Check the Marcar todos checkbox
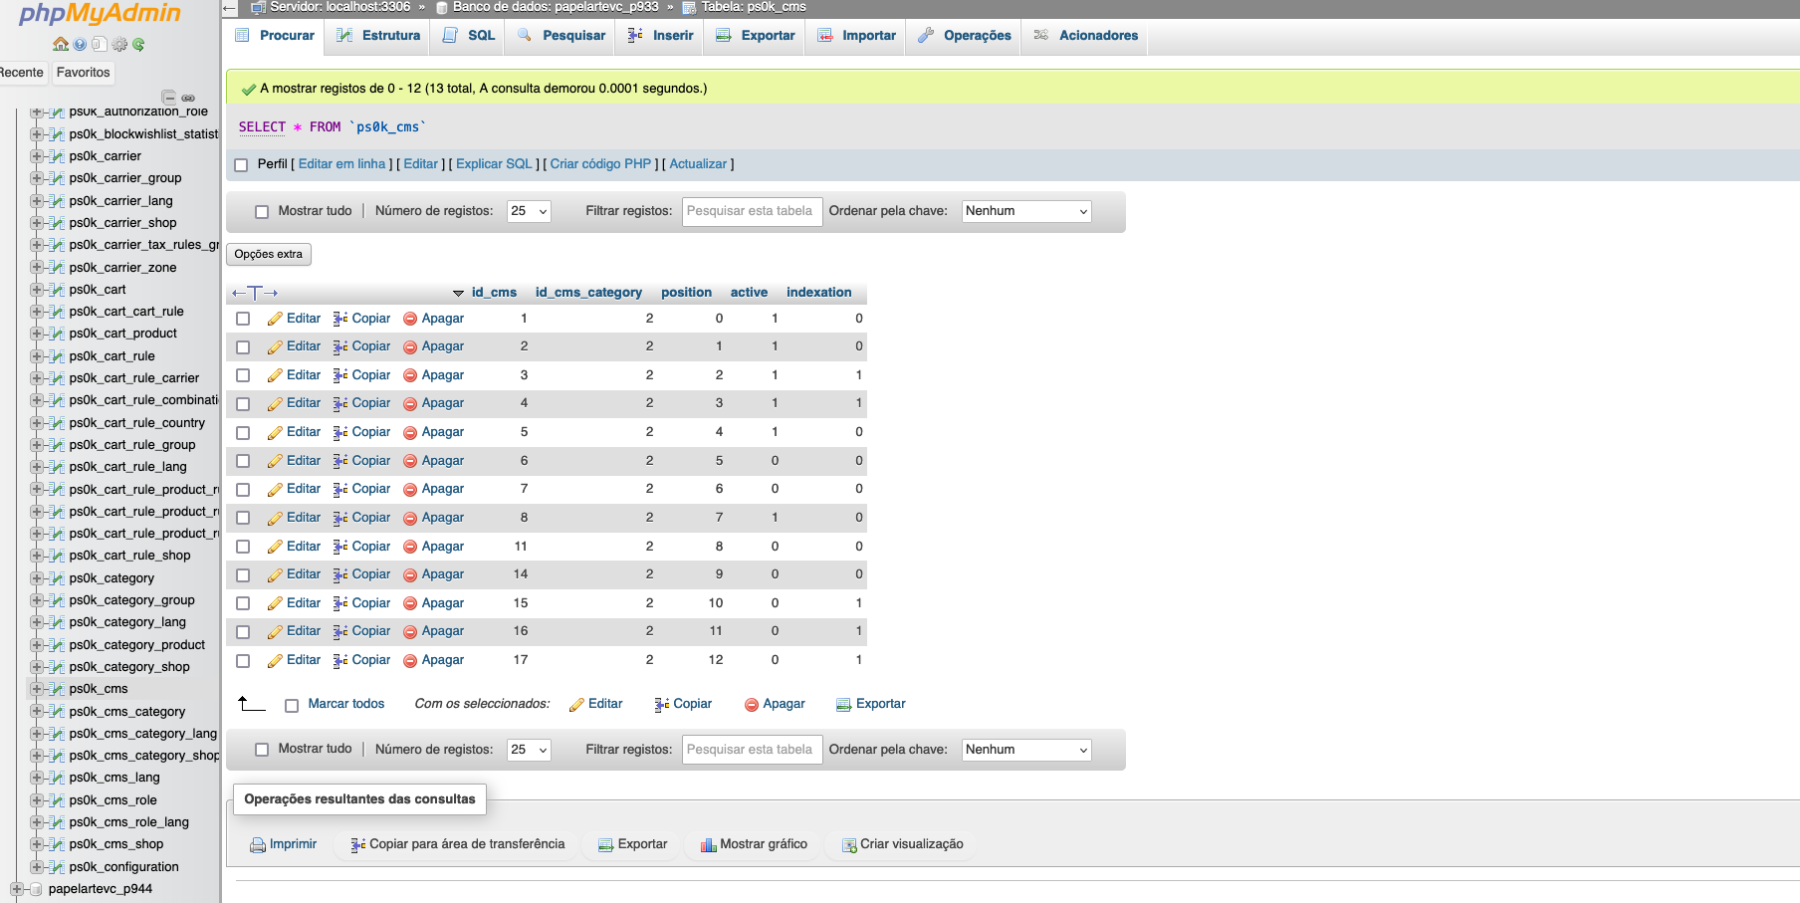This screenshot has width=1800, height=903. tap(292, 706)
